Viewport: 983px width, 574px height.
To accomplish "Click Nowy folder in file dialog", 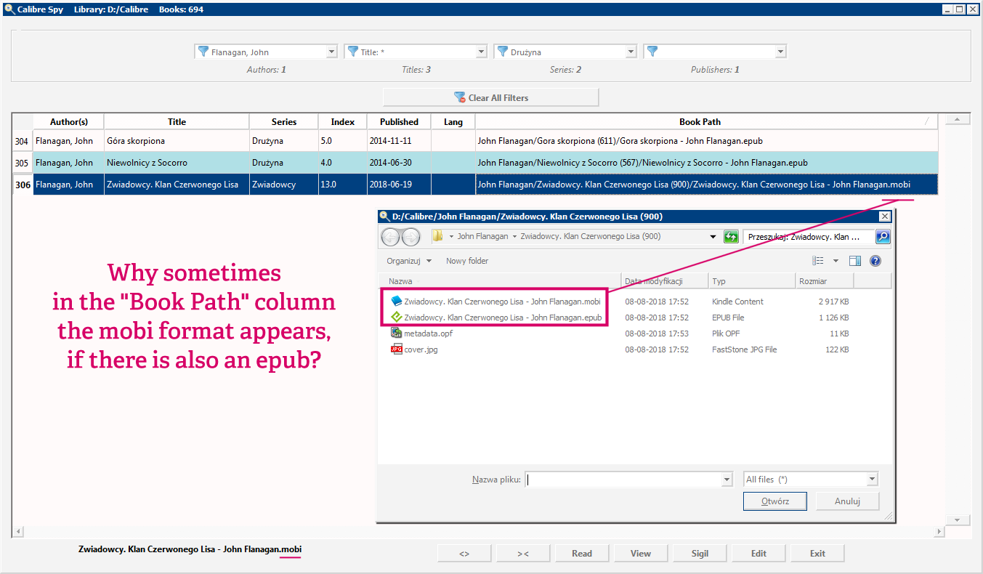I will click(x=467, y=261).
